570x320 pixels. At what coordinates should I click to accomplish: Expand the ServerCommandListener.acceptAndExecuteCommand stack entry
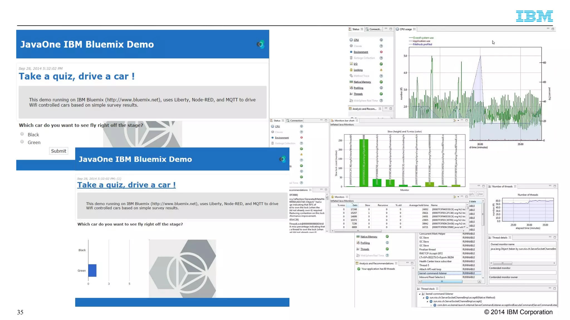click(431, 305)
